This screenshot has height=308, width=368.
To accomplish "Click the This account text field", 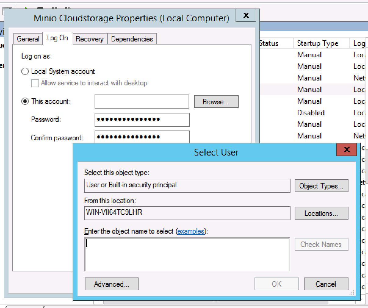I will [142, 102].
